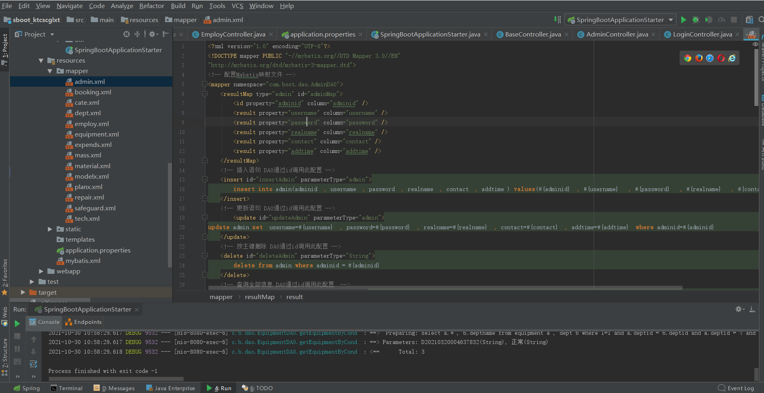Open the 6: TODO tool window
This screenshot has width=764, height=393.
point(257,388)
